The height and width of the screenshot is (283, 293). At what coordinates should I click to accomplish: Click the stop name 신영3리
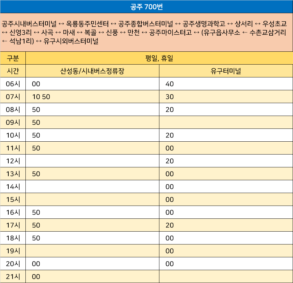21,32
